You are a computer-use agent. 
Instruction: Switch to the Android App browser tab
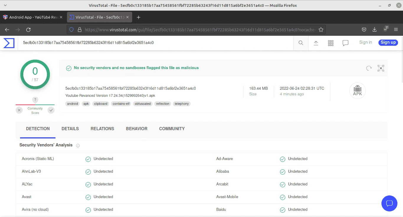[x=34, y=17]
